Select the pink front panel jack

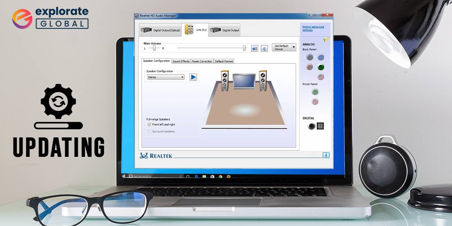click(x=315, y=101)
